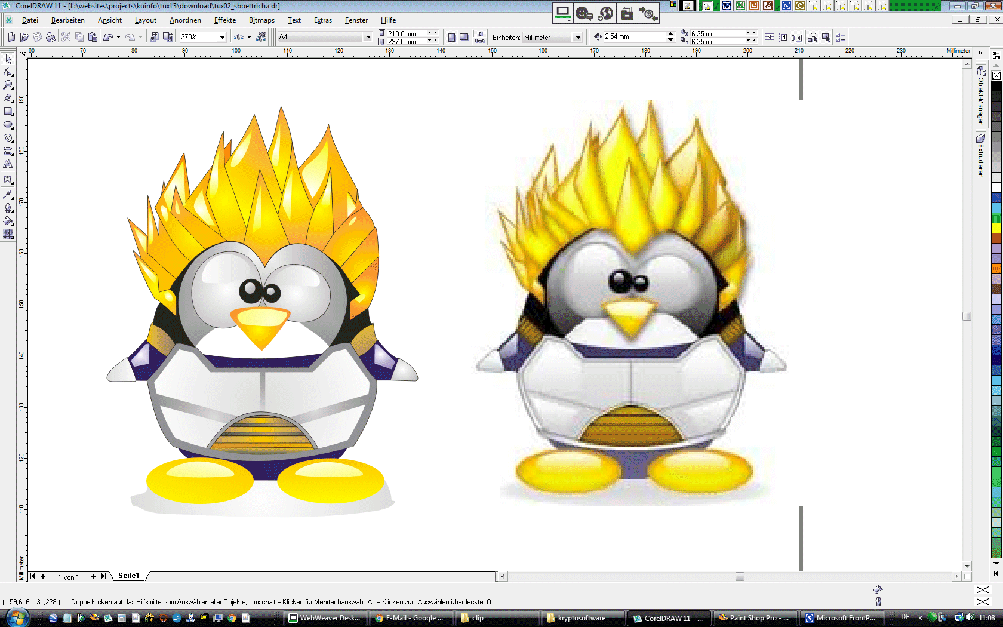Pick the no-fill X swatch
1003x627 pixels.
click(996, 76)
